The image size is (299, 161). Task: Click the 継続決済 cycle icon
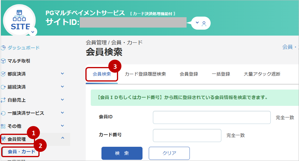pyautogui.click(x=3, y=87)
